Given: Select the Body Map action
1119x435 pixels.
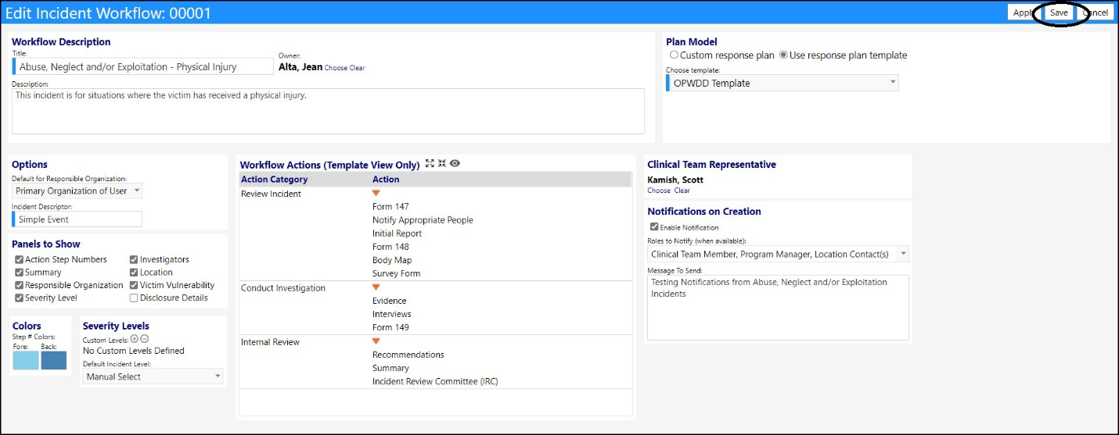Looking at the screenshot, I should click(392, 260).
